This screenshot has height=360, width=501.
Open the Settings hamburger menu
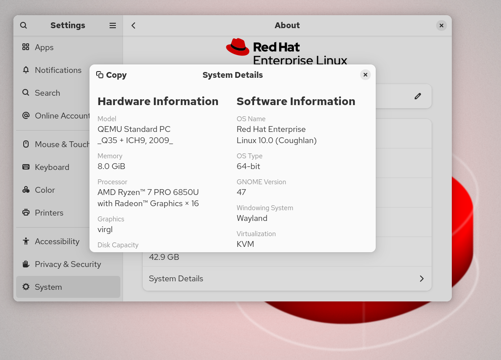pyautogui.click(x=112, y=25)
